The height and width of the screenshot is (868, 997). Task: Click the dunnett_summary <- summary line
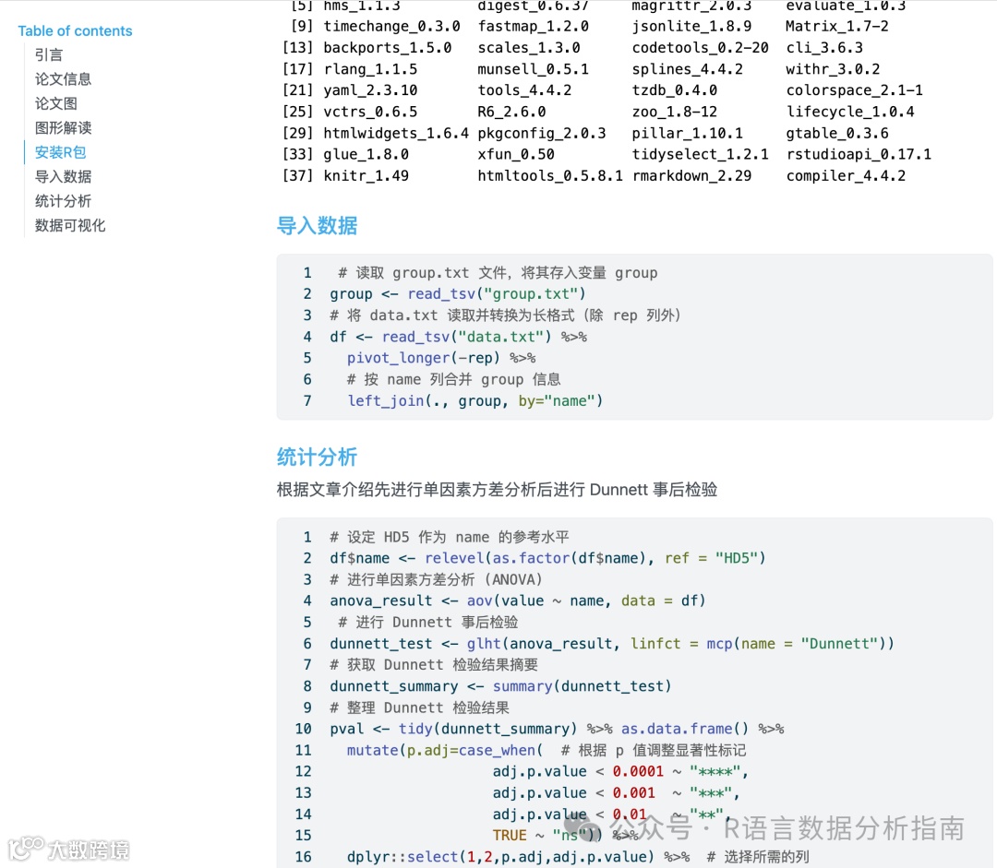(500, 686)
